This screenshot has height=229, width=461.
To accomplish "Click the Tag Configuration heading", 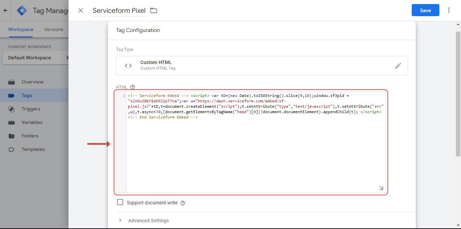I will coord(138,30).
